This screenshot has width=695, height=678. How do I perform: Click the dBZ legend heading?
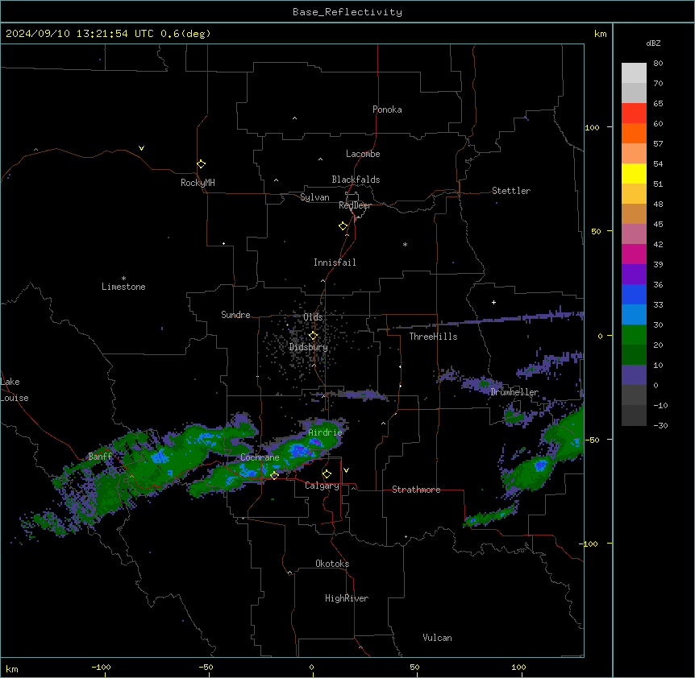[653, 43]
